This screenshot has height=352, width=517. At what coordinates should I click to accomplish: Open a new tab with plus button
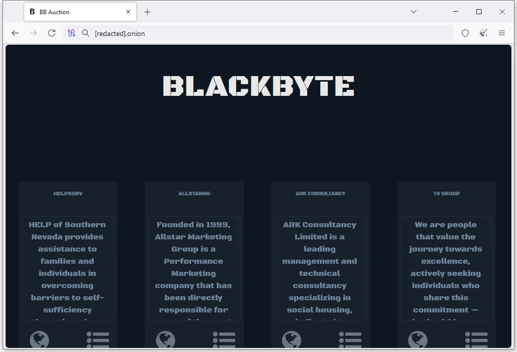pyautogui.click(x=147, y=12)
